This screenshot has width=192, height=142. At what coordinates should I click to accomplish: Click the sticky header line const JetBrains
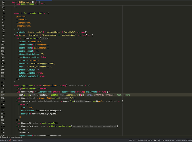point(26,2)
